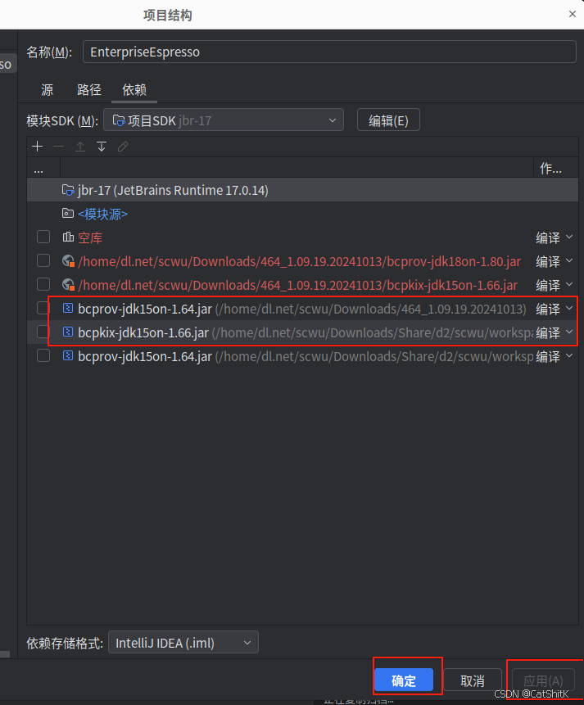Toggle export checkbox for red bcpkix-jdk15on-1.66.jar path
The image size is (584, 705).
(43, 284)
